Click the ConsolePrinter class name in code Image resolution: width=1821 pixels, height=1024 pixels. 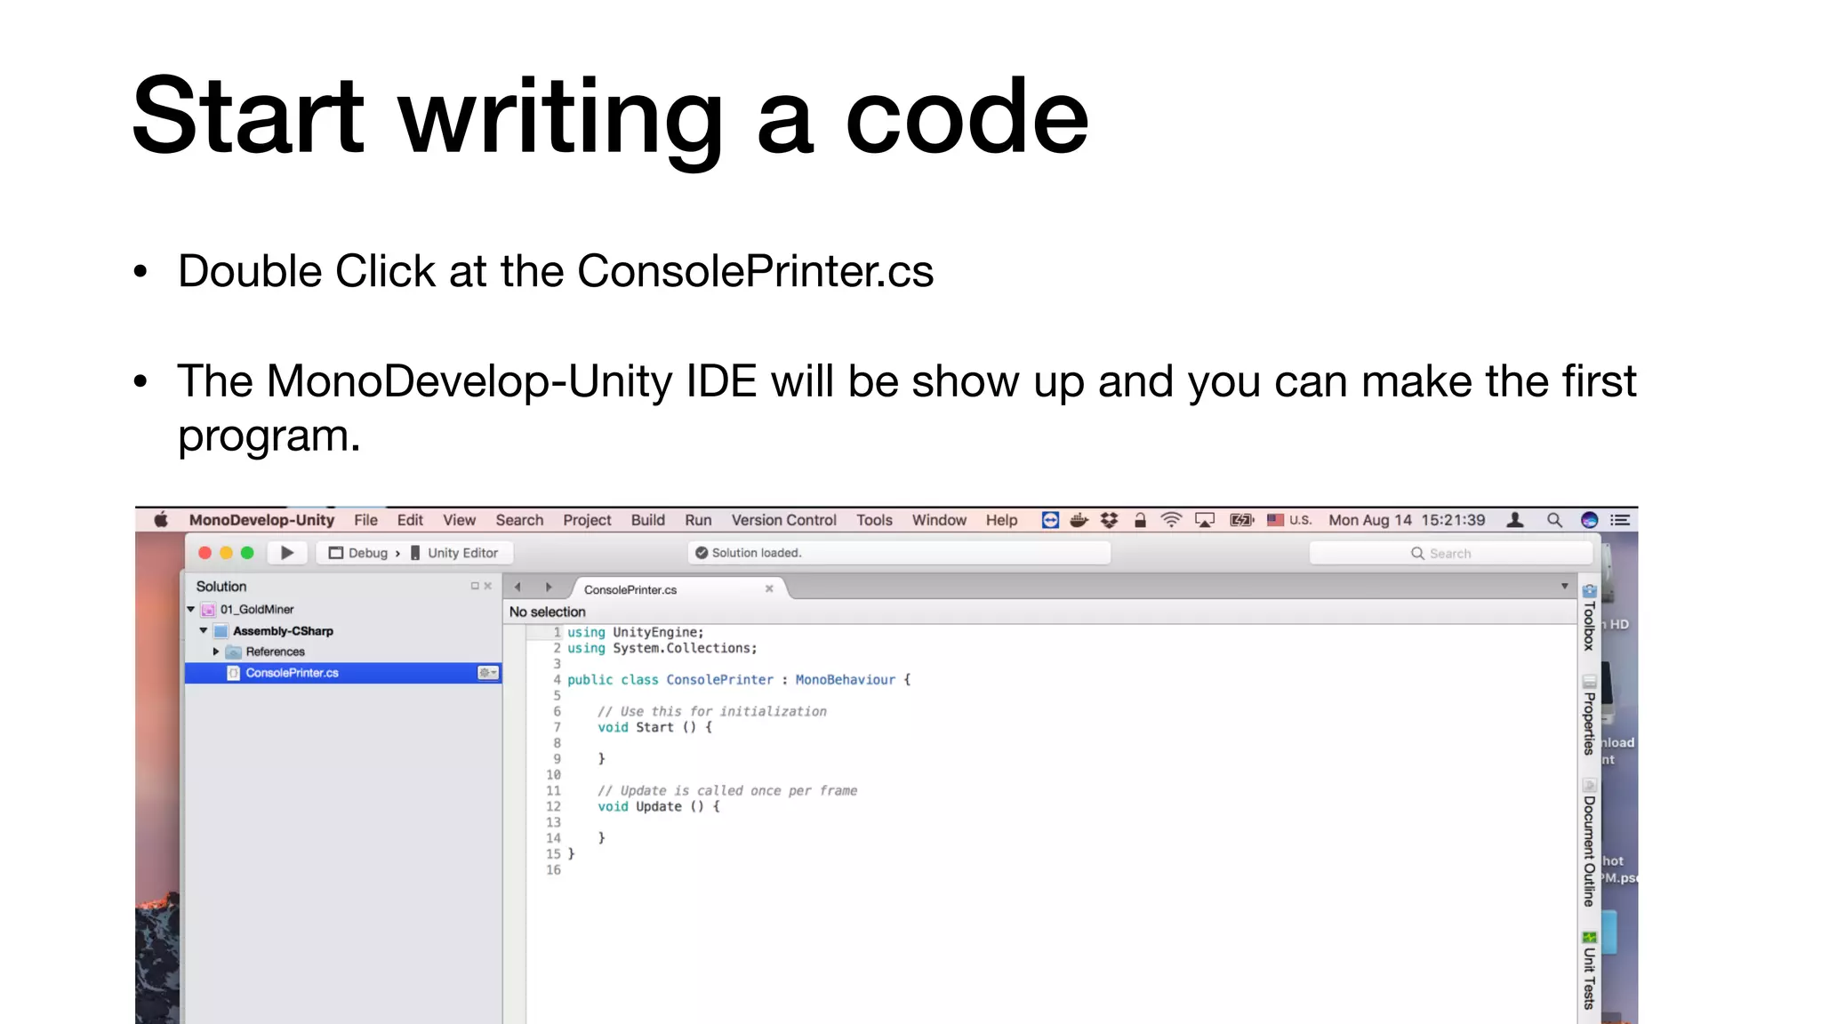pos(719,680)
